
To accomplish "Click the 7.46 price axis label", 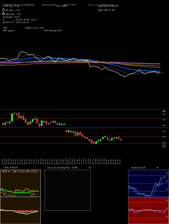I will click(164, 131).
